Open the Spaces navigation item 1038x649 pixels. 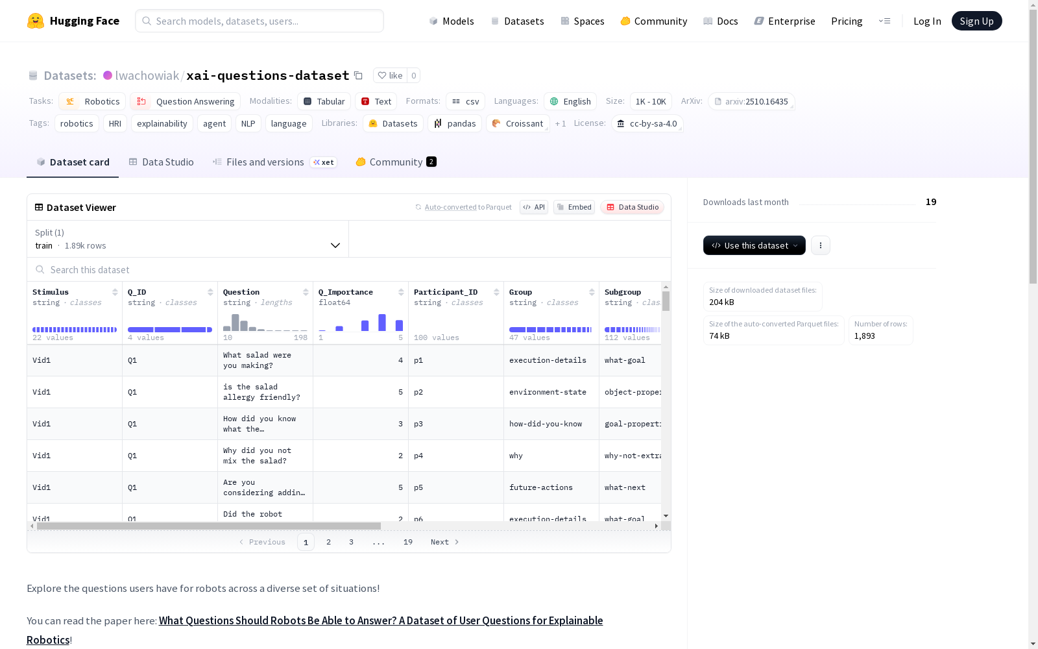583,21
